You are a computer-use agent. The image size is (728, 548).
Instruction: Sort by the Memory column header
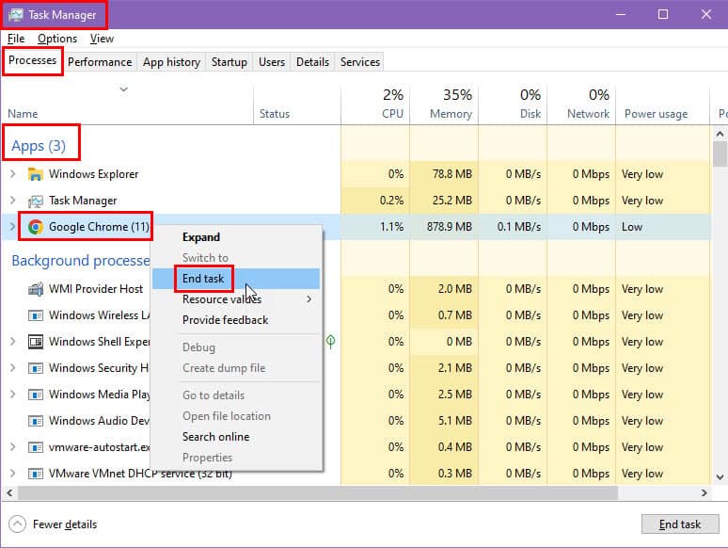coord(444,105)
